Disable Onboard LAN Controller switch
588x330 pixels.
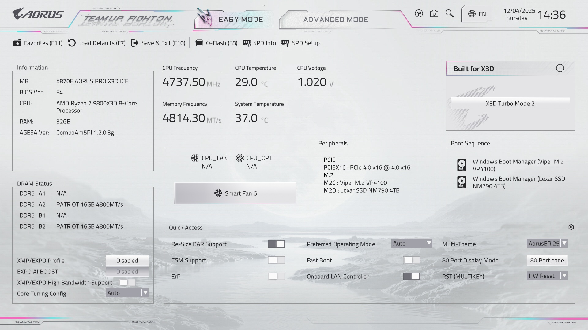412,276
